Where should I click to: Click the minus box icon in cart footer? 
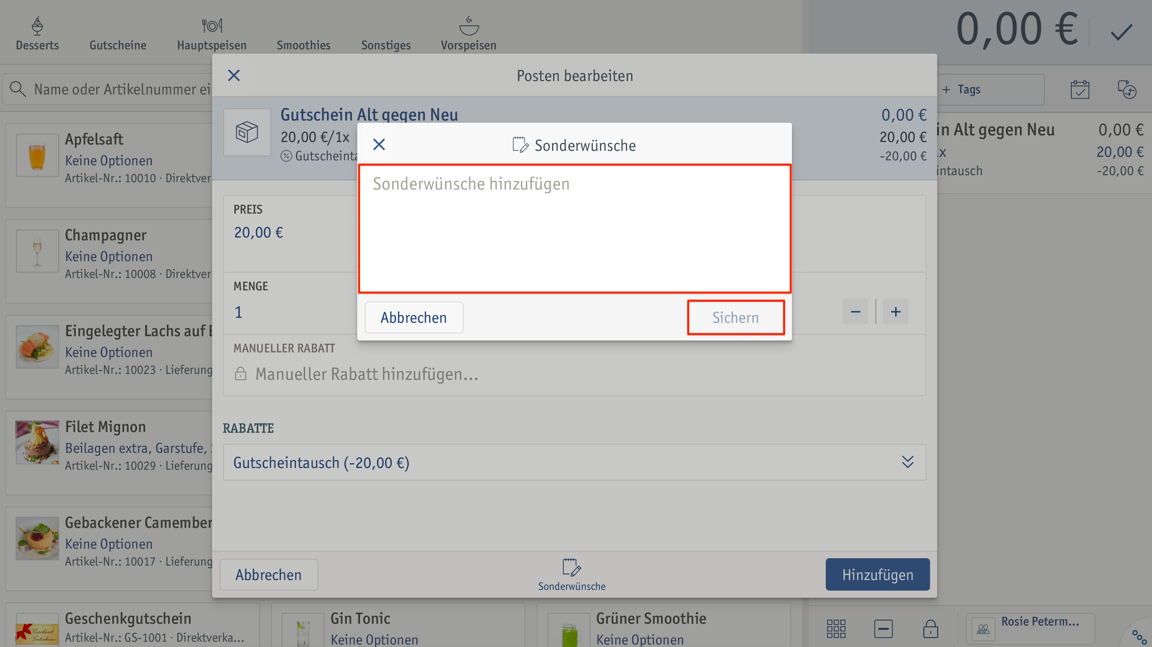click(883, 629)
